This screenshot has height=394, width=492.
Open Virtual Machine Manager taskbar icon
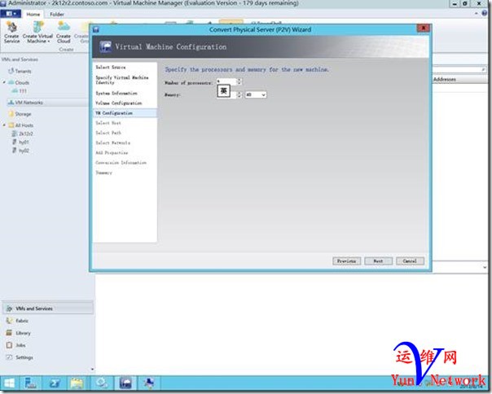point(125,383)
